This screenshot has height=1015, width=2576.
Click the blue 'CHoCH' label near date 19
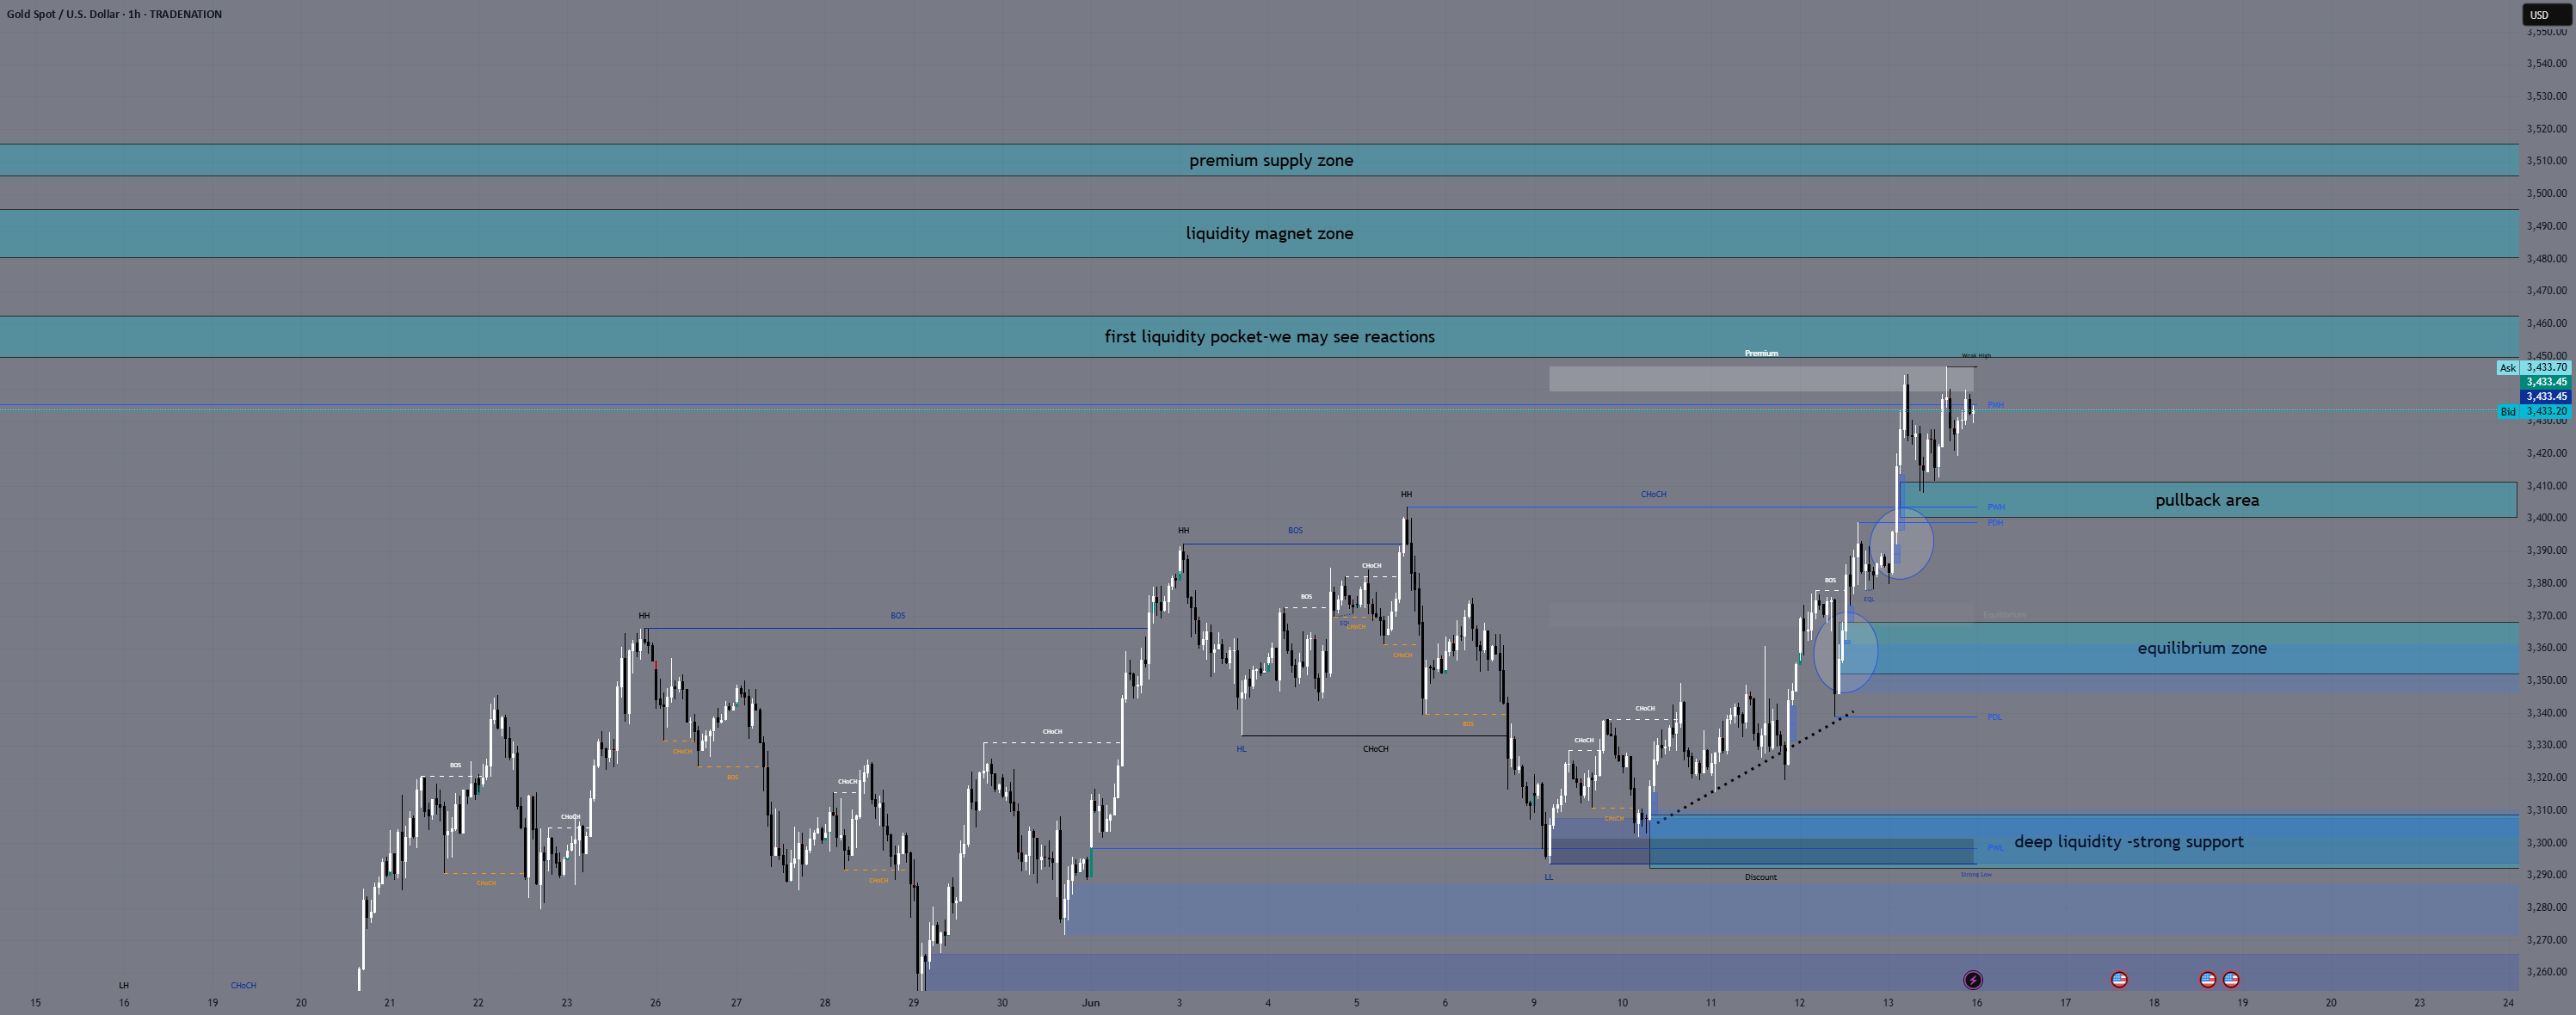coord(243,986)
